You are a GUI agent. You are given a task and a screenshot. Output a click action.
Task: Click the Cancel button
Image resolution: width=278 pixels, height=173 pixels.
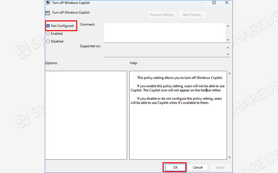tap(198, 167)
